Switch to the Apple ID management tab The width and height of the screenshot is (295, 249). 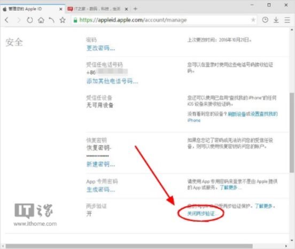coord(33,9)
